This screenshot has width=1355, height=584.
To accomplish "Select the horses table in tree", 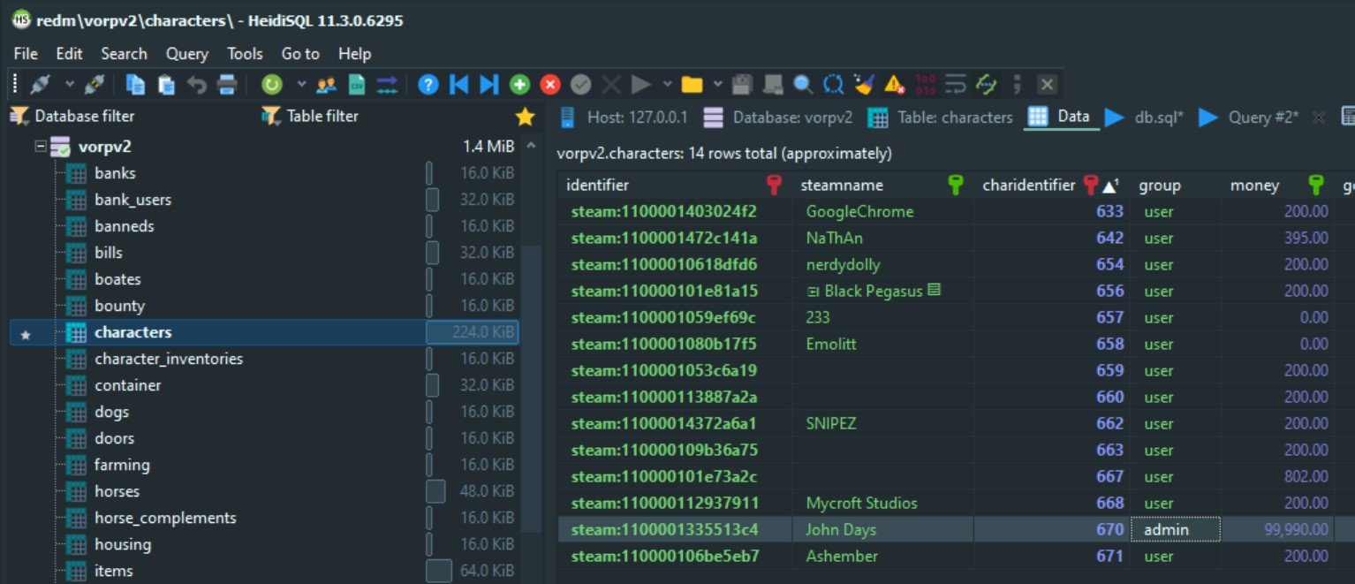I will click(x=117, y=491).
